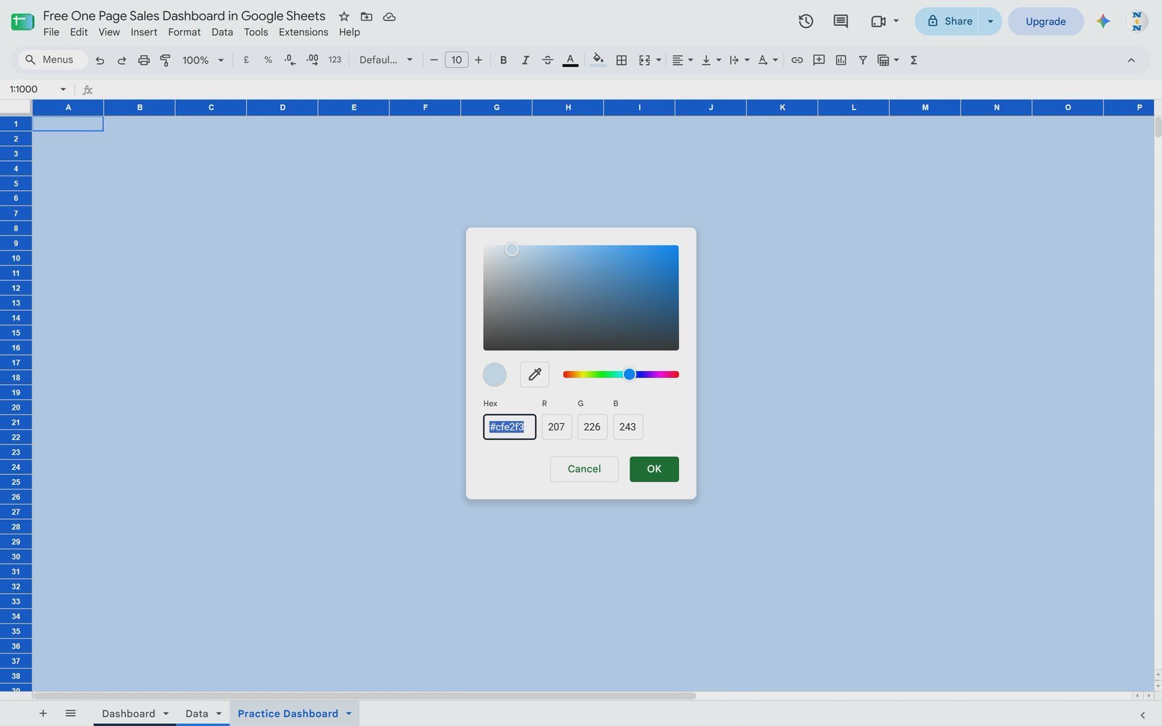Open the text rotation dropdown
This screenshot has height=726, width=1162.
[x=768, y=60]
